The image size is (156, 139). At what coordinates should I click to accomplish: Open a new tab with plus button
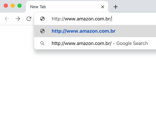pos(115,7)
